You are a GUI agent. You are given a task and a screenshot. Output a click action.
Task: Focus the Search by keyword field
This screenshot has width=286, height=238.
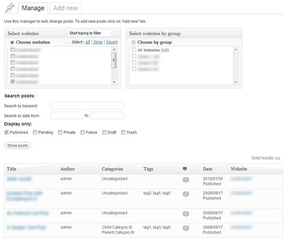[x=87, y=106]
